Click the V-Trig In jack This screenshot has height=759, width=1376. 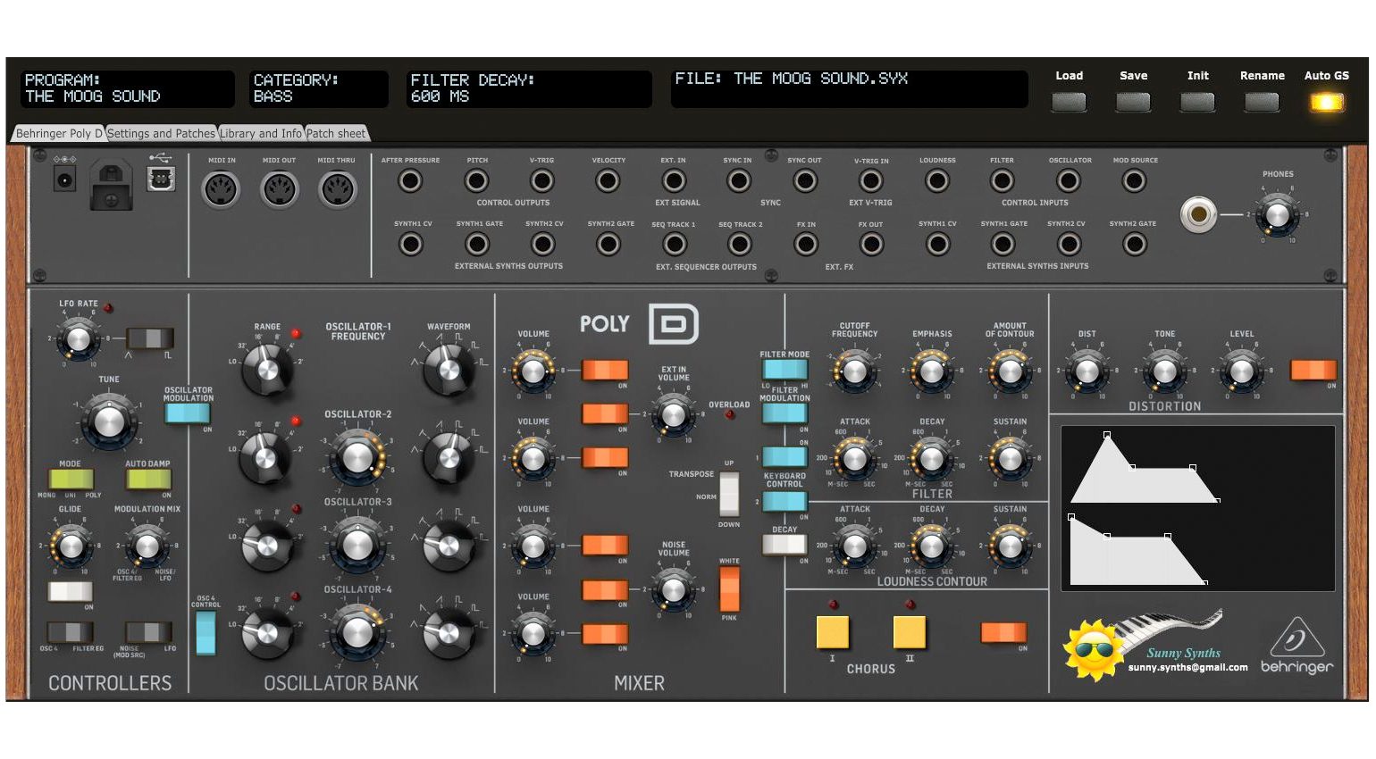(x=871, y=180)
